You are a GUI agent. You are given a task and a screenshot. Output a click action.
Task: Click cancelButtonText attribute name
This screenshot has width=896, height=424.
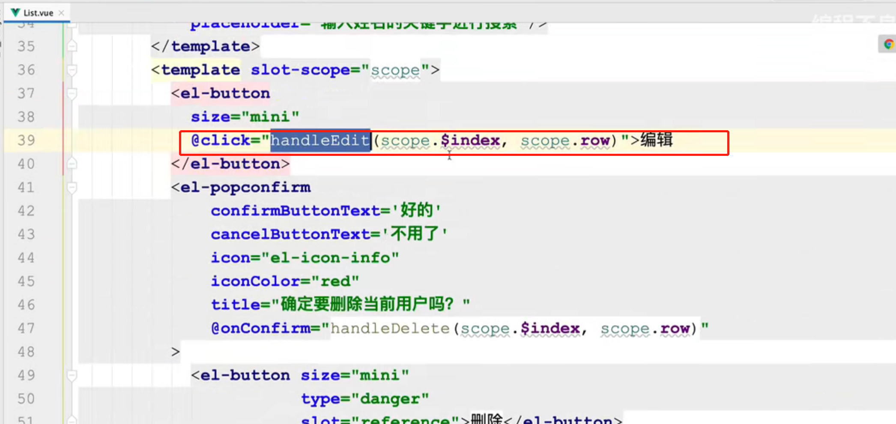point(290,234)
